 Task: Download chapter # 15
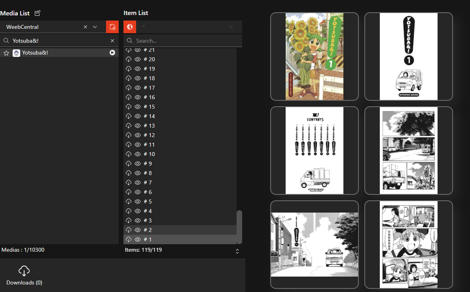coord(129,107)
